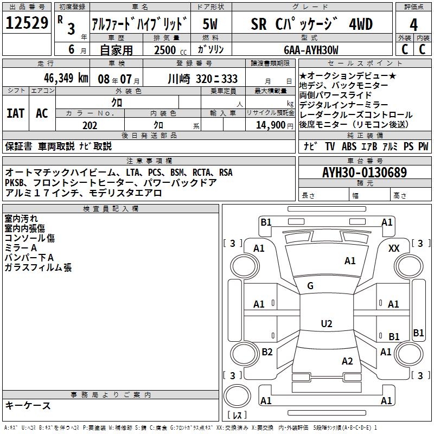The width and height of the screenshot is (434, 434).
Task: Click the B2 mark on the car diagram
Action: pyautogui.click(x=267, y=352)
